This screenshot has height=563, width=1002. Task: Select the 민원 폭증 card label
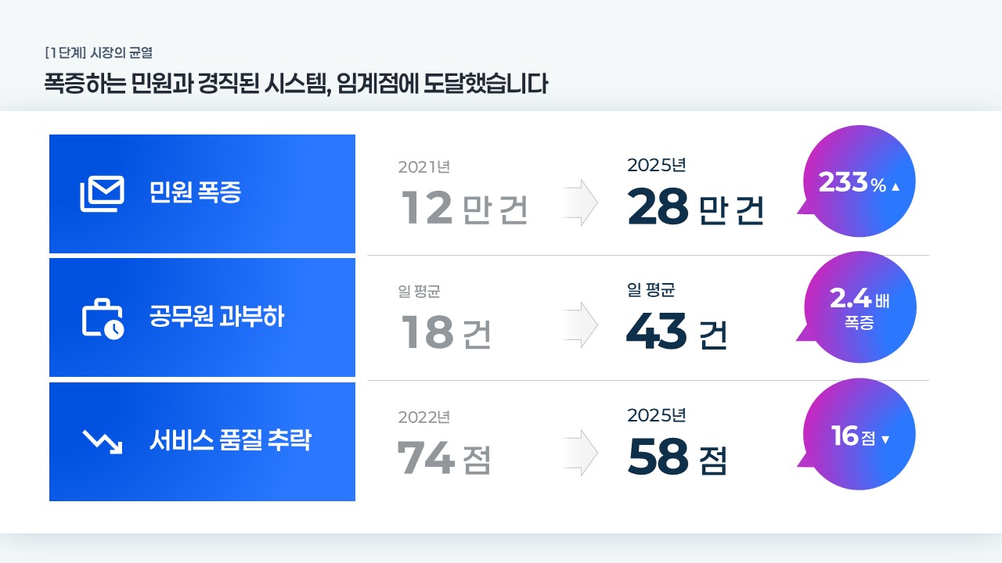coord(195,193)
